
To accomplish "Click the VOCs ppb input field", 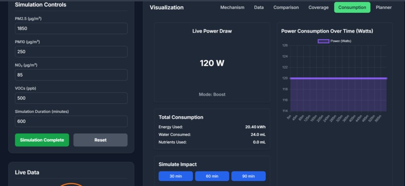I will coord(71,98).
